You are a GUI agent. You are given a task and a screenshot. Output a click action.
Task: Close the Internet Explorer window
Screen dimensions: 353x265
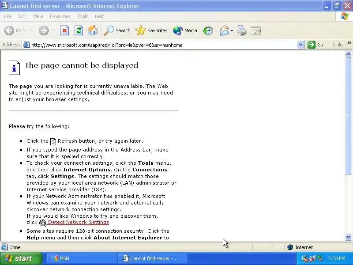point(347,6)
